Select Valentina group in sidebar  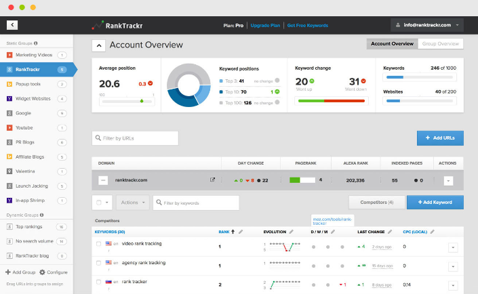tap(37, 171)
